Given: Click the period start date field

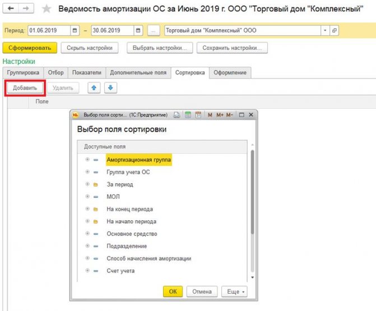Looking at the screenshot, I should pos(49,30).
